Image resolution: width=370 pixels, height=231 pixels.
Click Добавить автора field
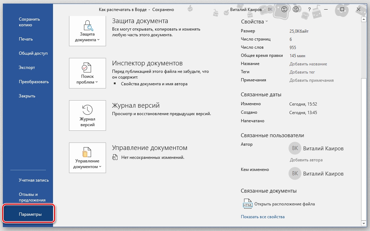point(306,160)
